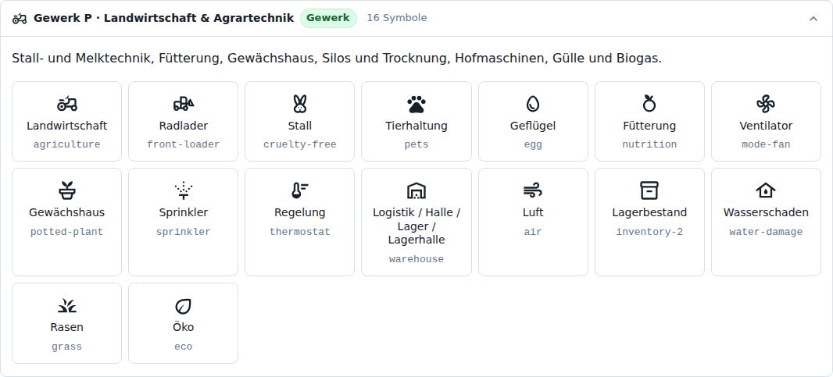The width and height of the screenshot is (833, 377).
Task: Click the 'Logistik / Halle / Lager / Lagerhalle' title
Action: [417, 226]
